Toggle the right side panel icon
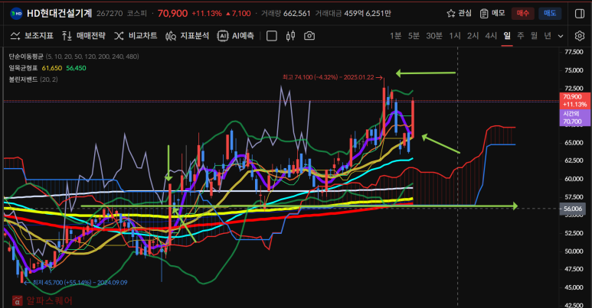The image size is (592, 308). click(x=580, y=14)
